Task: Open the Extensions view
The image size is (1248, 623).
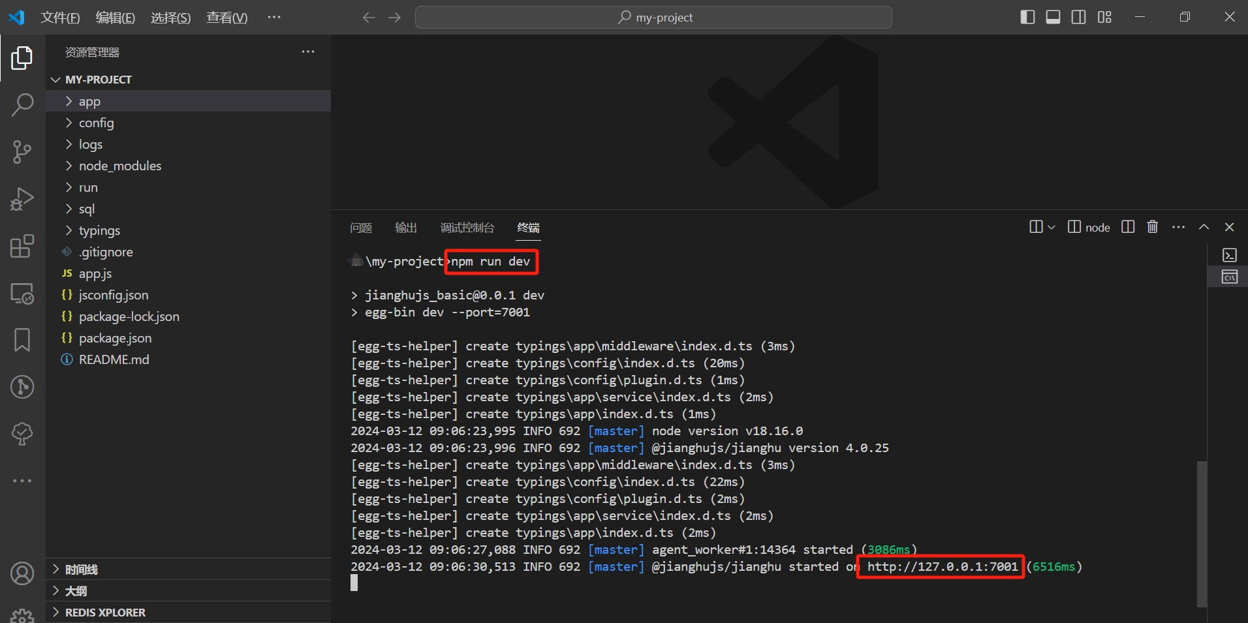Action: [x=22, y=247]
